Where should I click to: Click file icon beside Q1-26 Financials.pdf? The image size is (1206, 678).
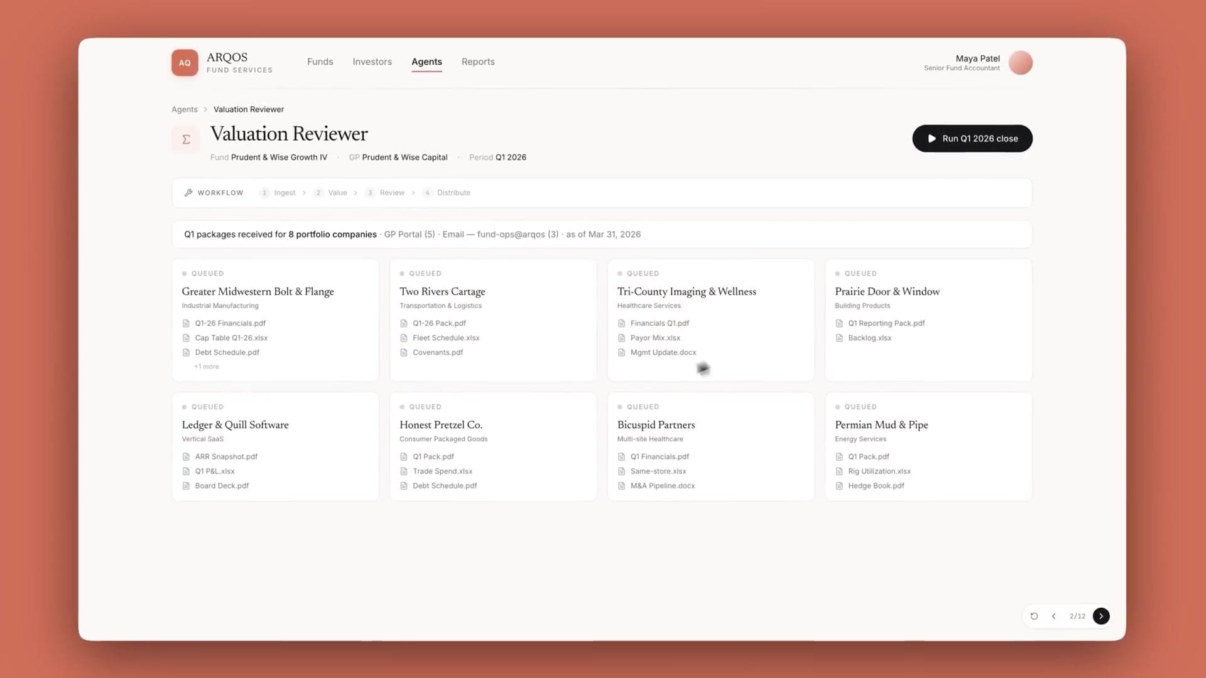[186, 323]
